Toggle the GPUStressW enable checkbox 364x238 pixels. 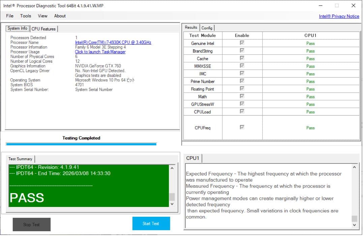[x=242, y=104]
